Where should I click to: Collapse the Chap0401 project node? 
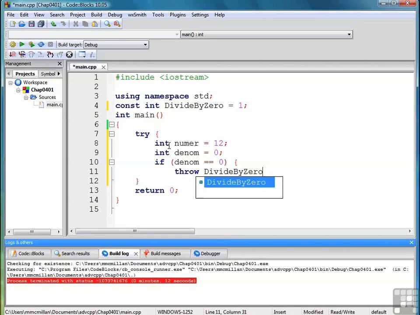(x=18, y=90)
